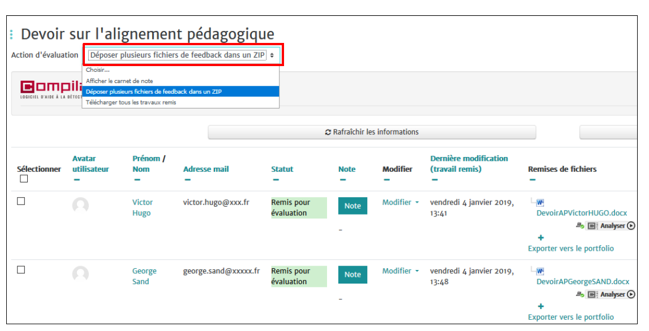Check the selection box for Victor Hugo

click(x=21, y=201)
